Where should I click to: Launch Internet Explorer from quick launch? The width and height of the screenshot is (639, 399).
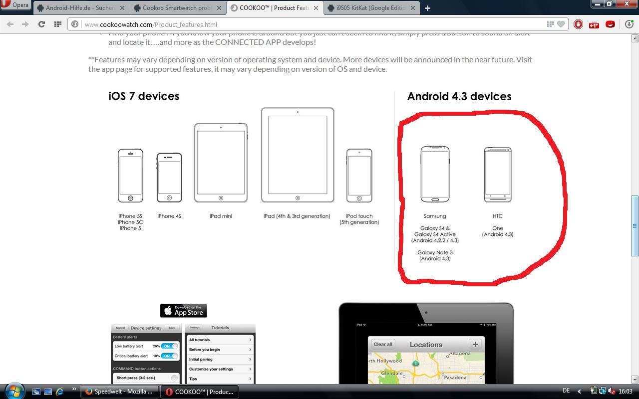tap(59, 392)
